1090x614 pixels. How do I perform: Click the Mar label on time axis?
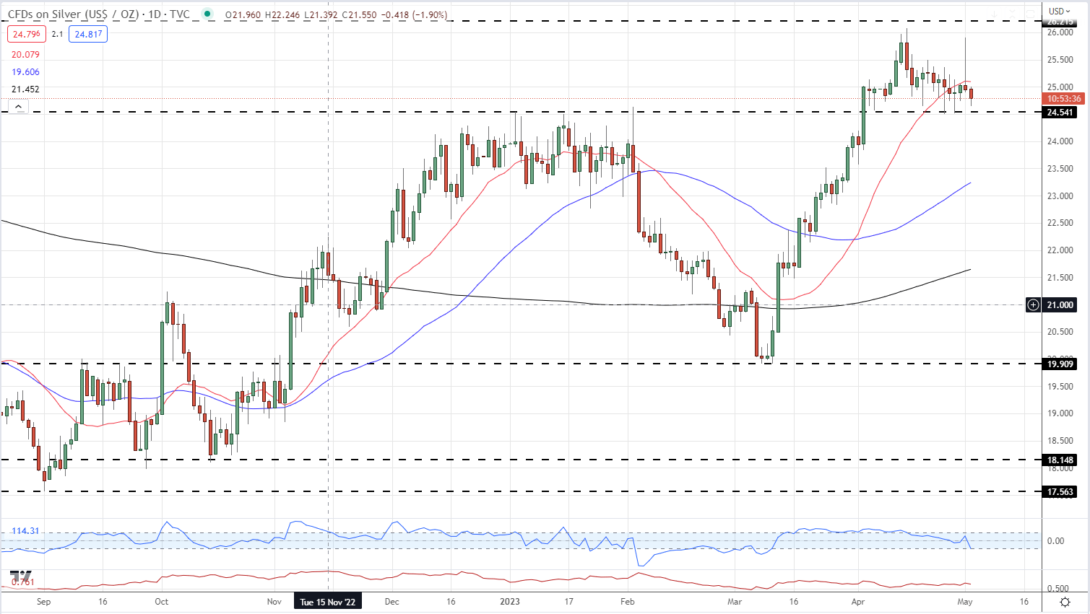coord(735,602)
